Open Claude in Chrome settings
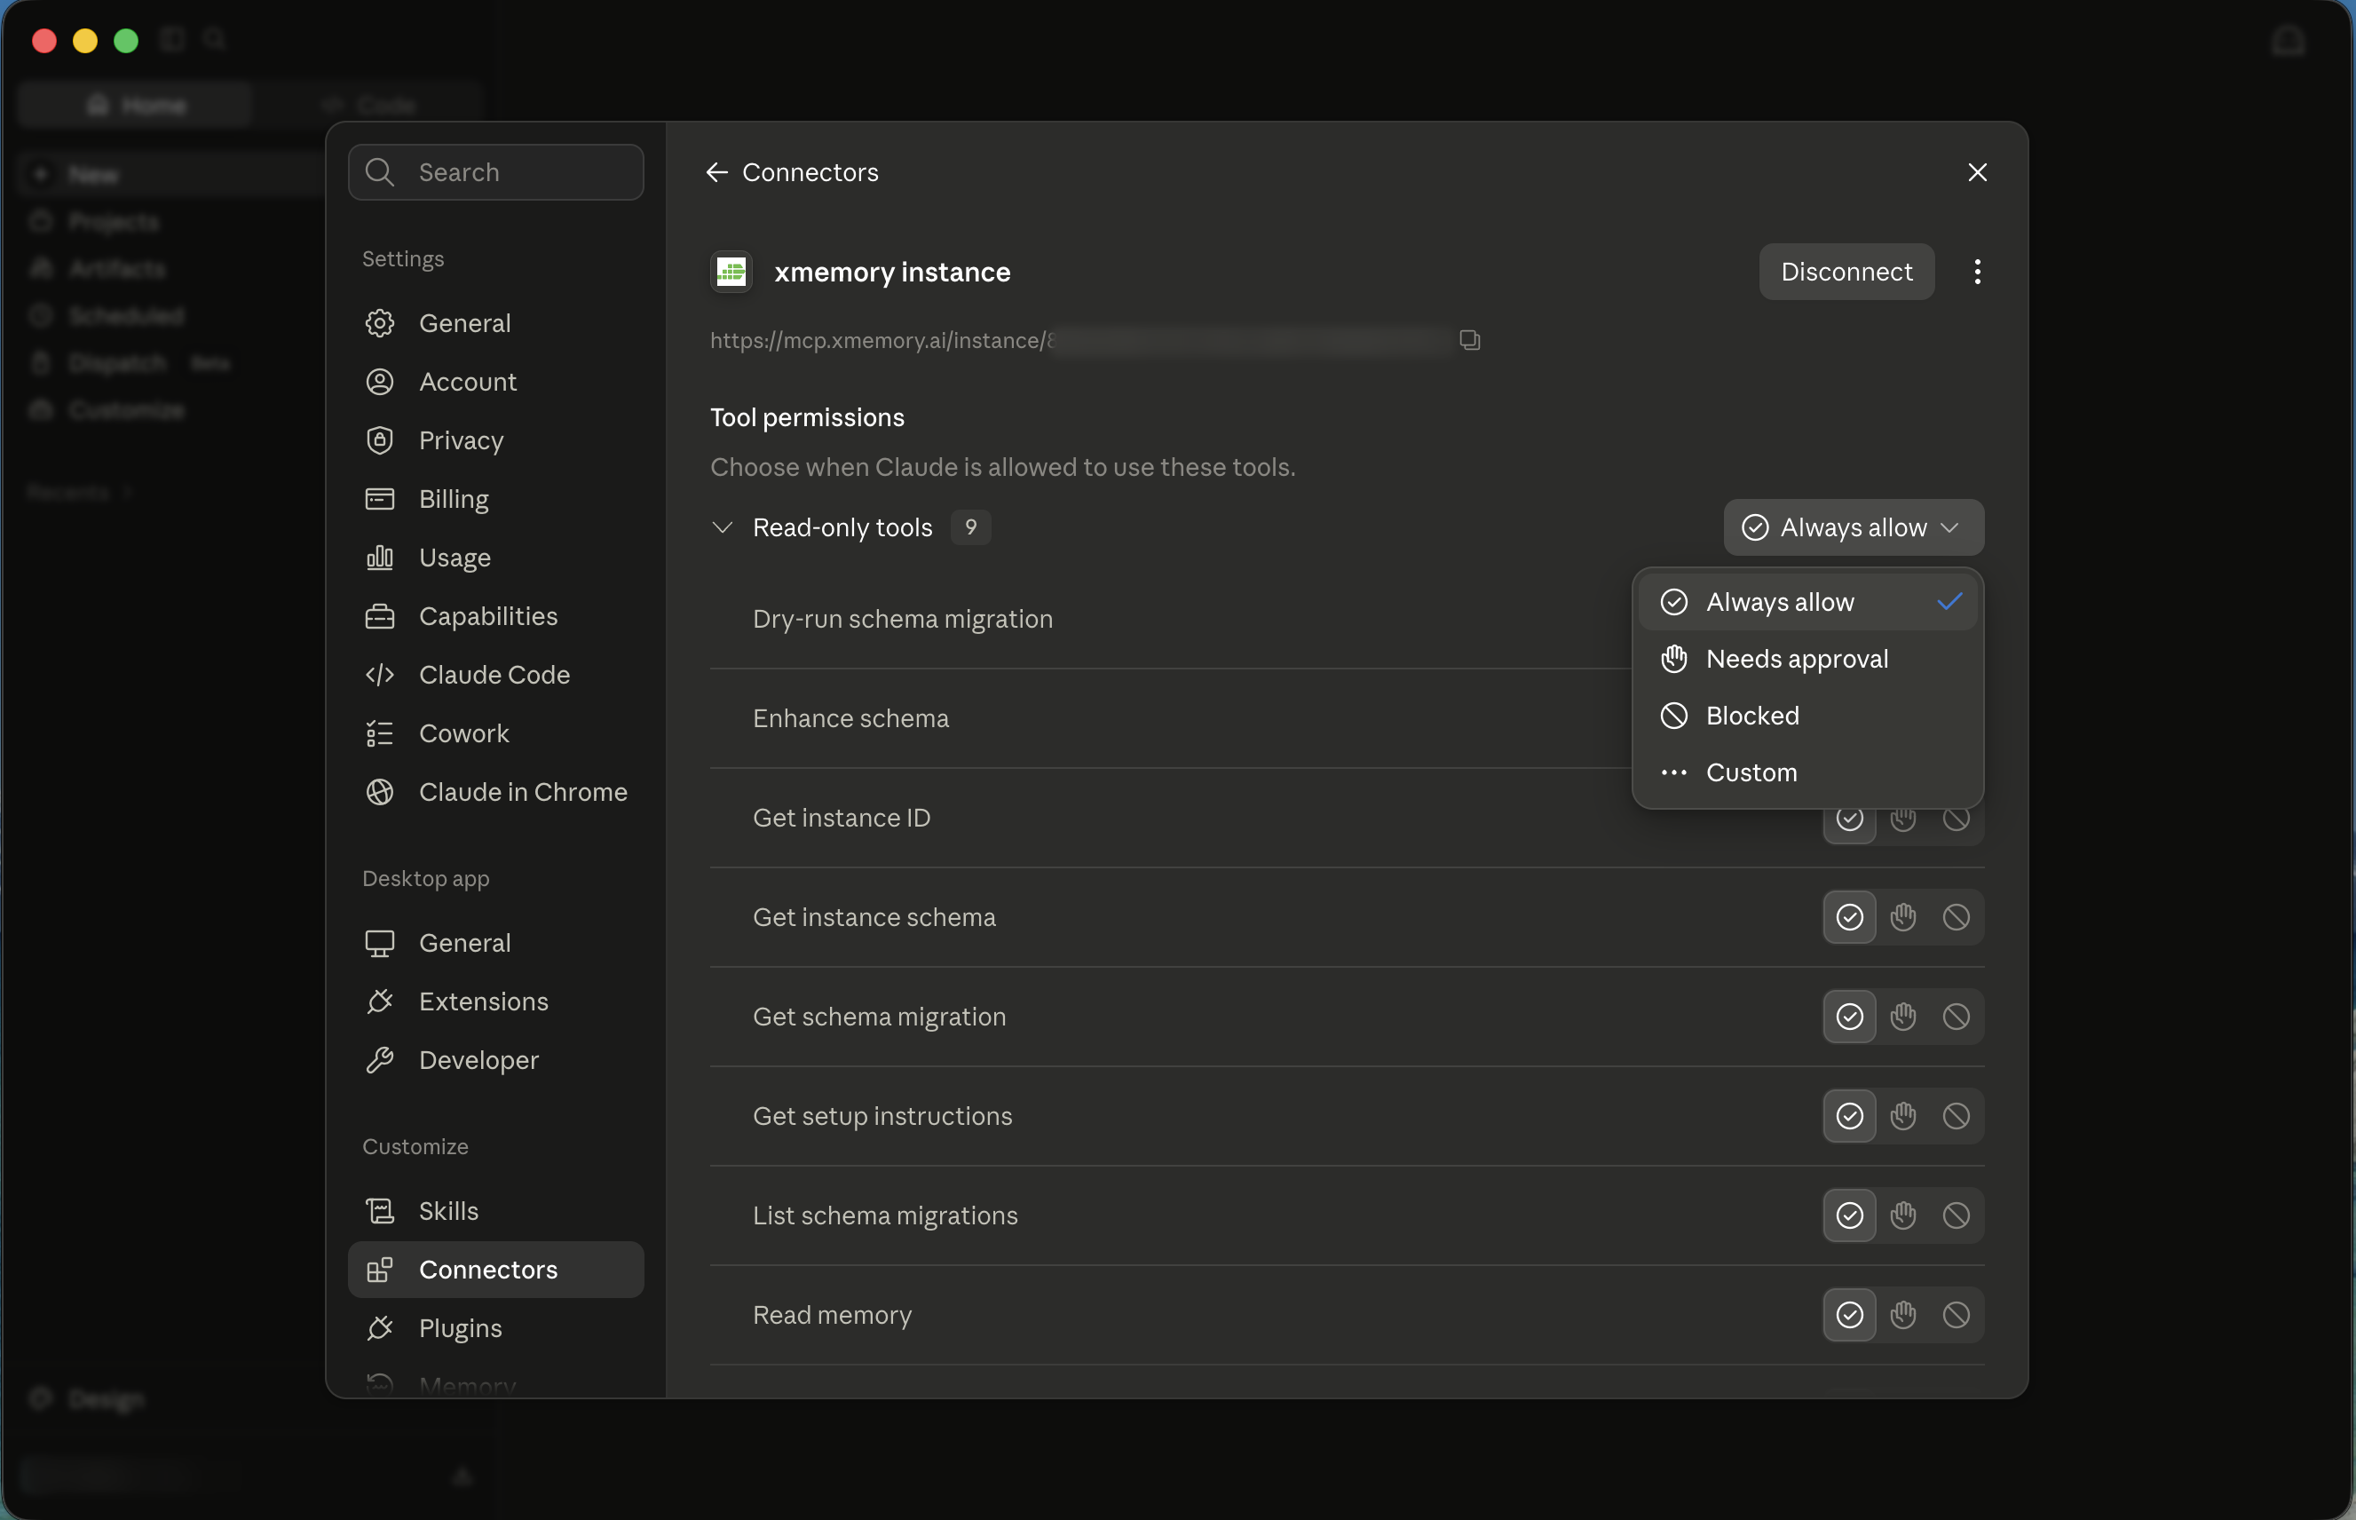This screenshot has width=2356, height=1520. (x=496, y=793)
